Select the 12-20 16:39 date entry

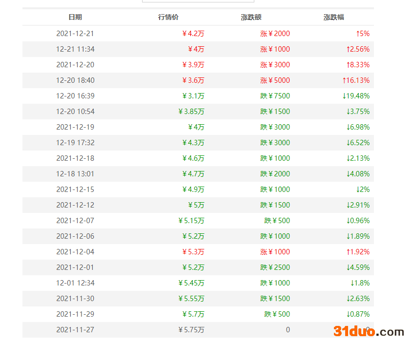click(75, 96)
